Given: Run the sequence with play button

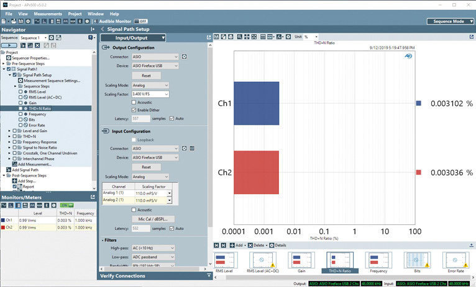Looking at the screenshot, I should point(9,45).
